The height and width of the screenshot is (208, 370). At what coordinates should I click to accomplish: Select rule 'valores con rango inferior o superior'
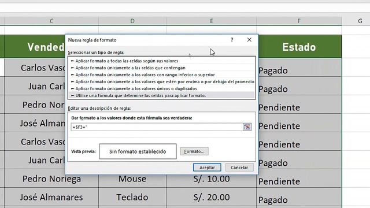pos(162,75)
